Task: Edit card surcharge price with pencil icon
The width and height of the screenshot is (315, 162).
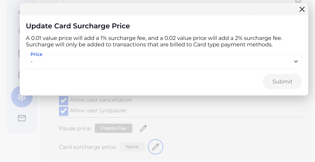Action: pos(156,147)
